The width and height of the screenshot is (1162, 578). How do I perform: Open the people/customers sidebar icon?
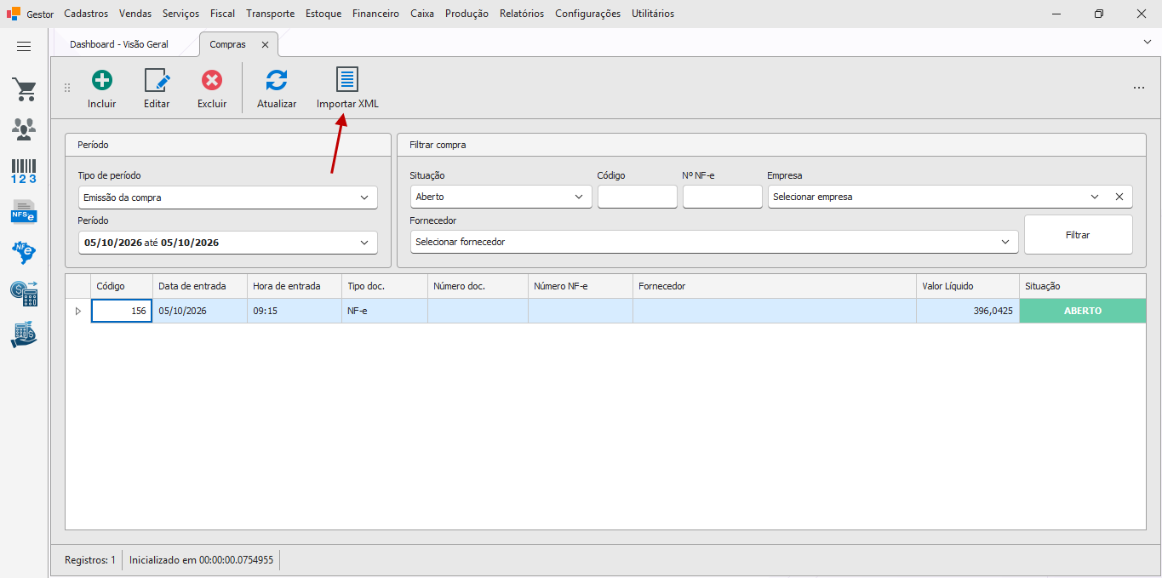[24, 129]
